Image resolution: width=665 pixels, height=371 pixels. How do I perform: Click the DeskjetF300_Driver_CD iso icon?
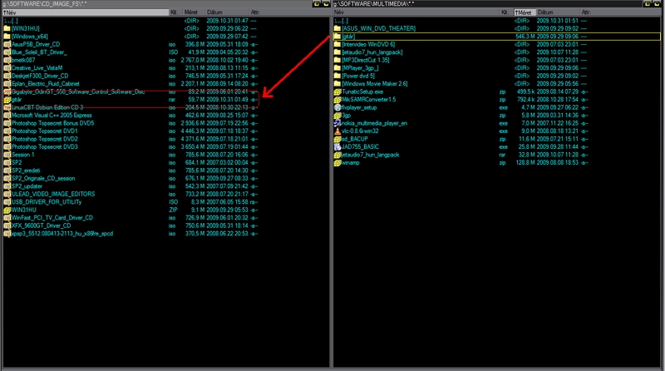coord(7,76)
